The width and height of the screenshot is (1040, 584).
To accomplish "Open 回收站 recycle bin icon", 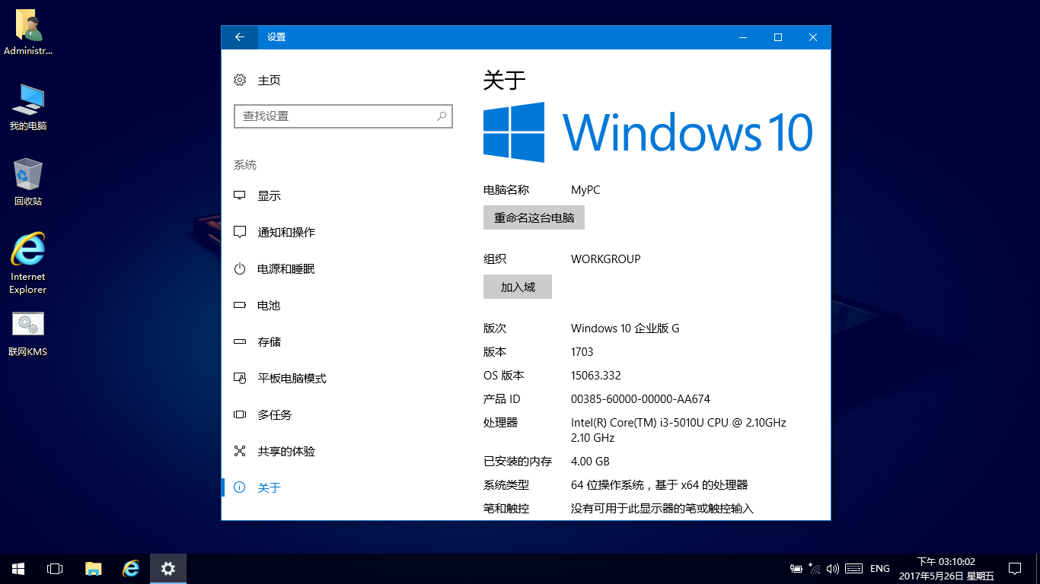I will click(28, 182).
